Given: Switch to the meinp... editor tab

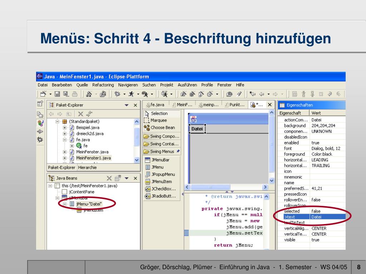Looking at the screenshot, I should [x=209, y=105].
